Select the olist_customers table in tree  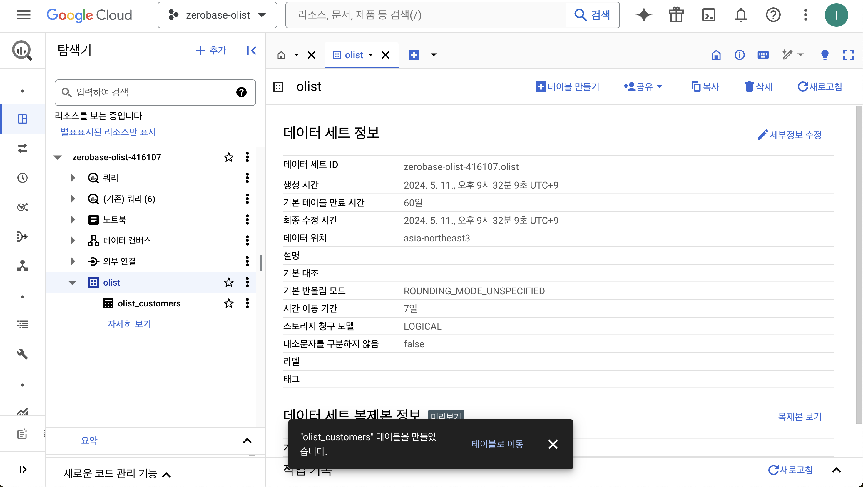coord(149,303)
